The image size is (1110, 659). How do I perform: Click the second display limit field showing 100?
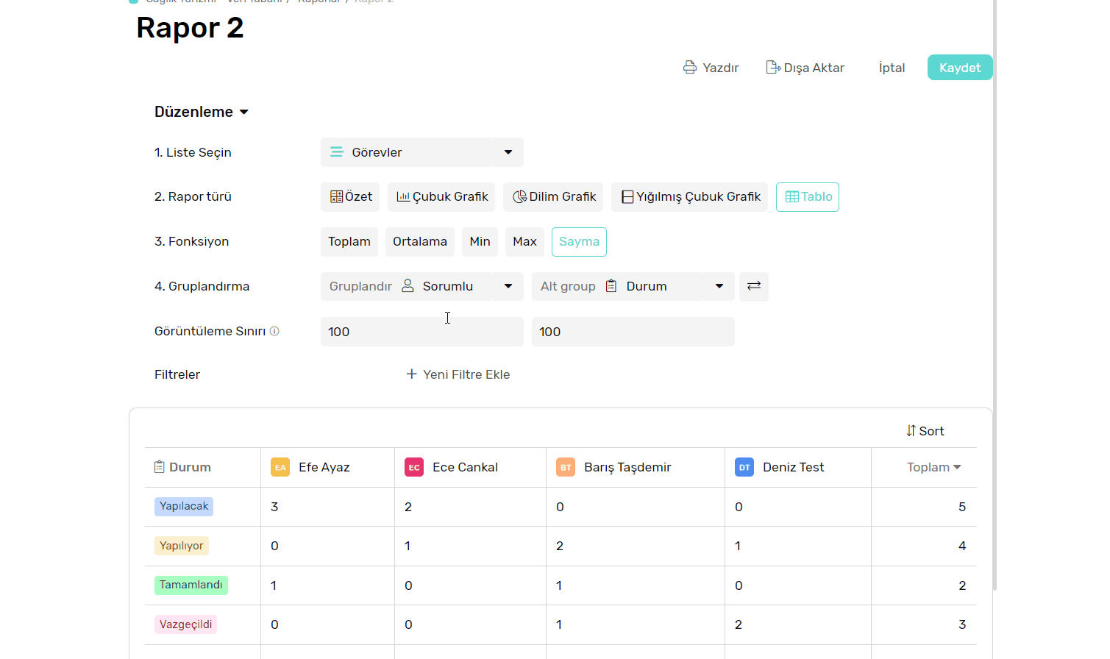point(633,332)
